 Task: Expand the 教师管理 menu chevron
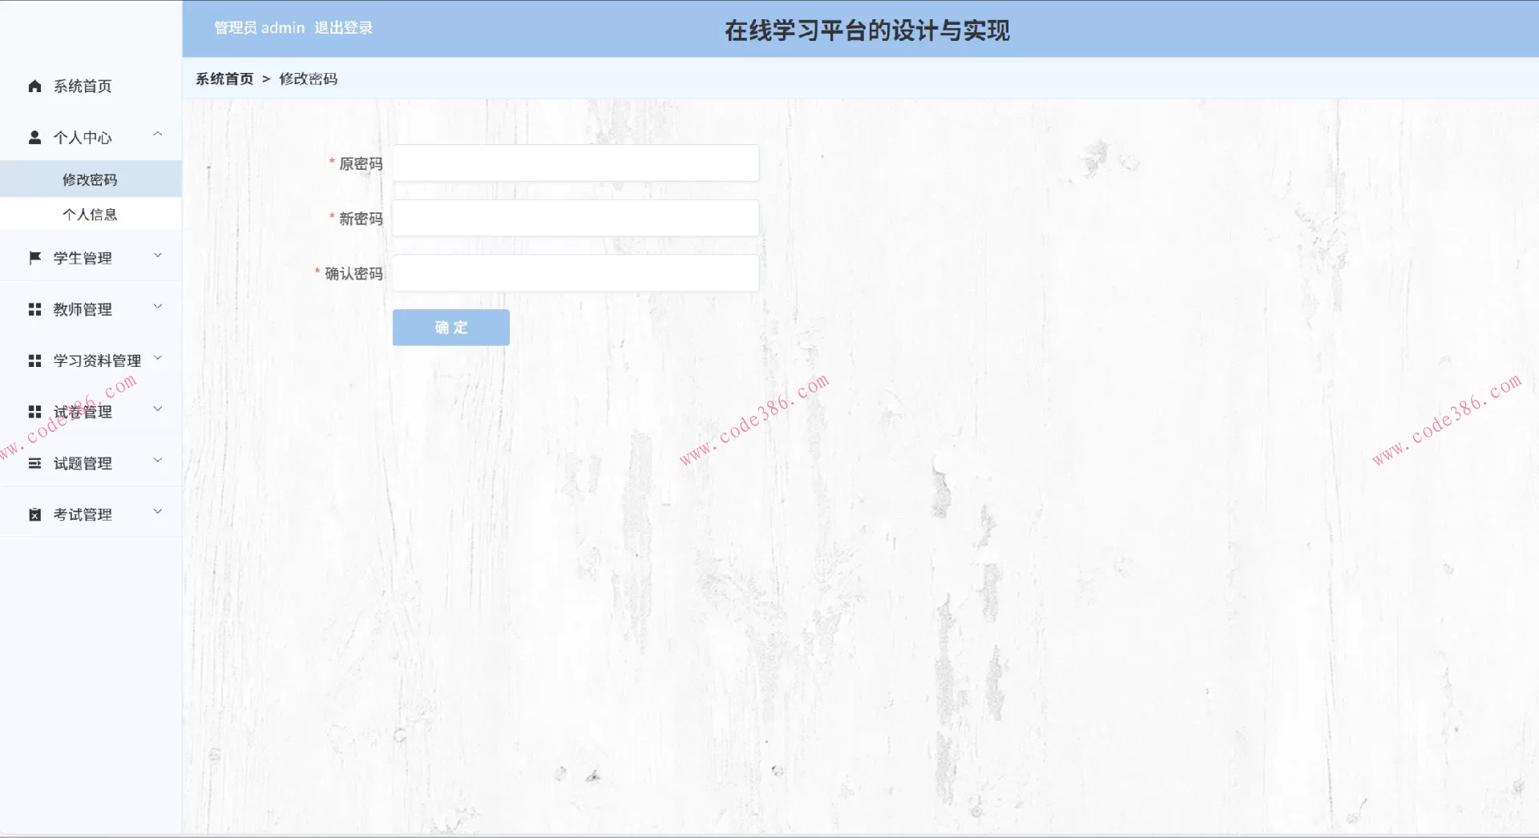coord(158,306)
